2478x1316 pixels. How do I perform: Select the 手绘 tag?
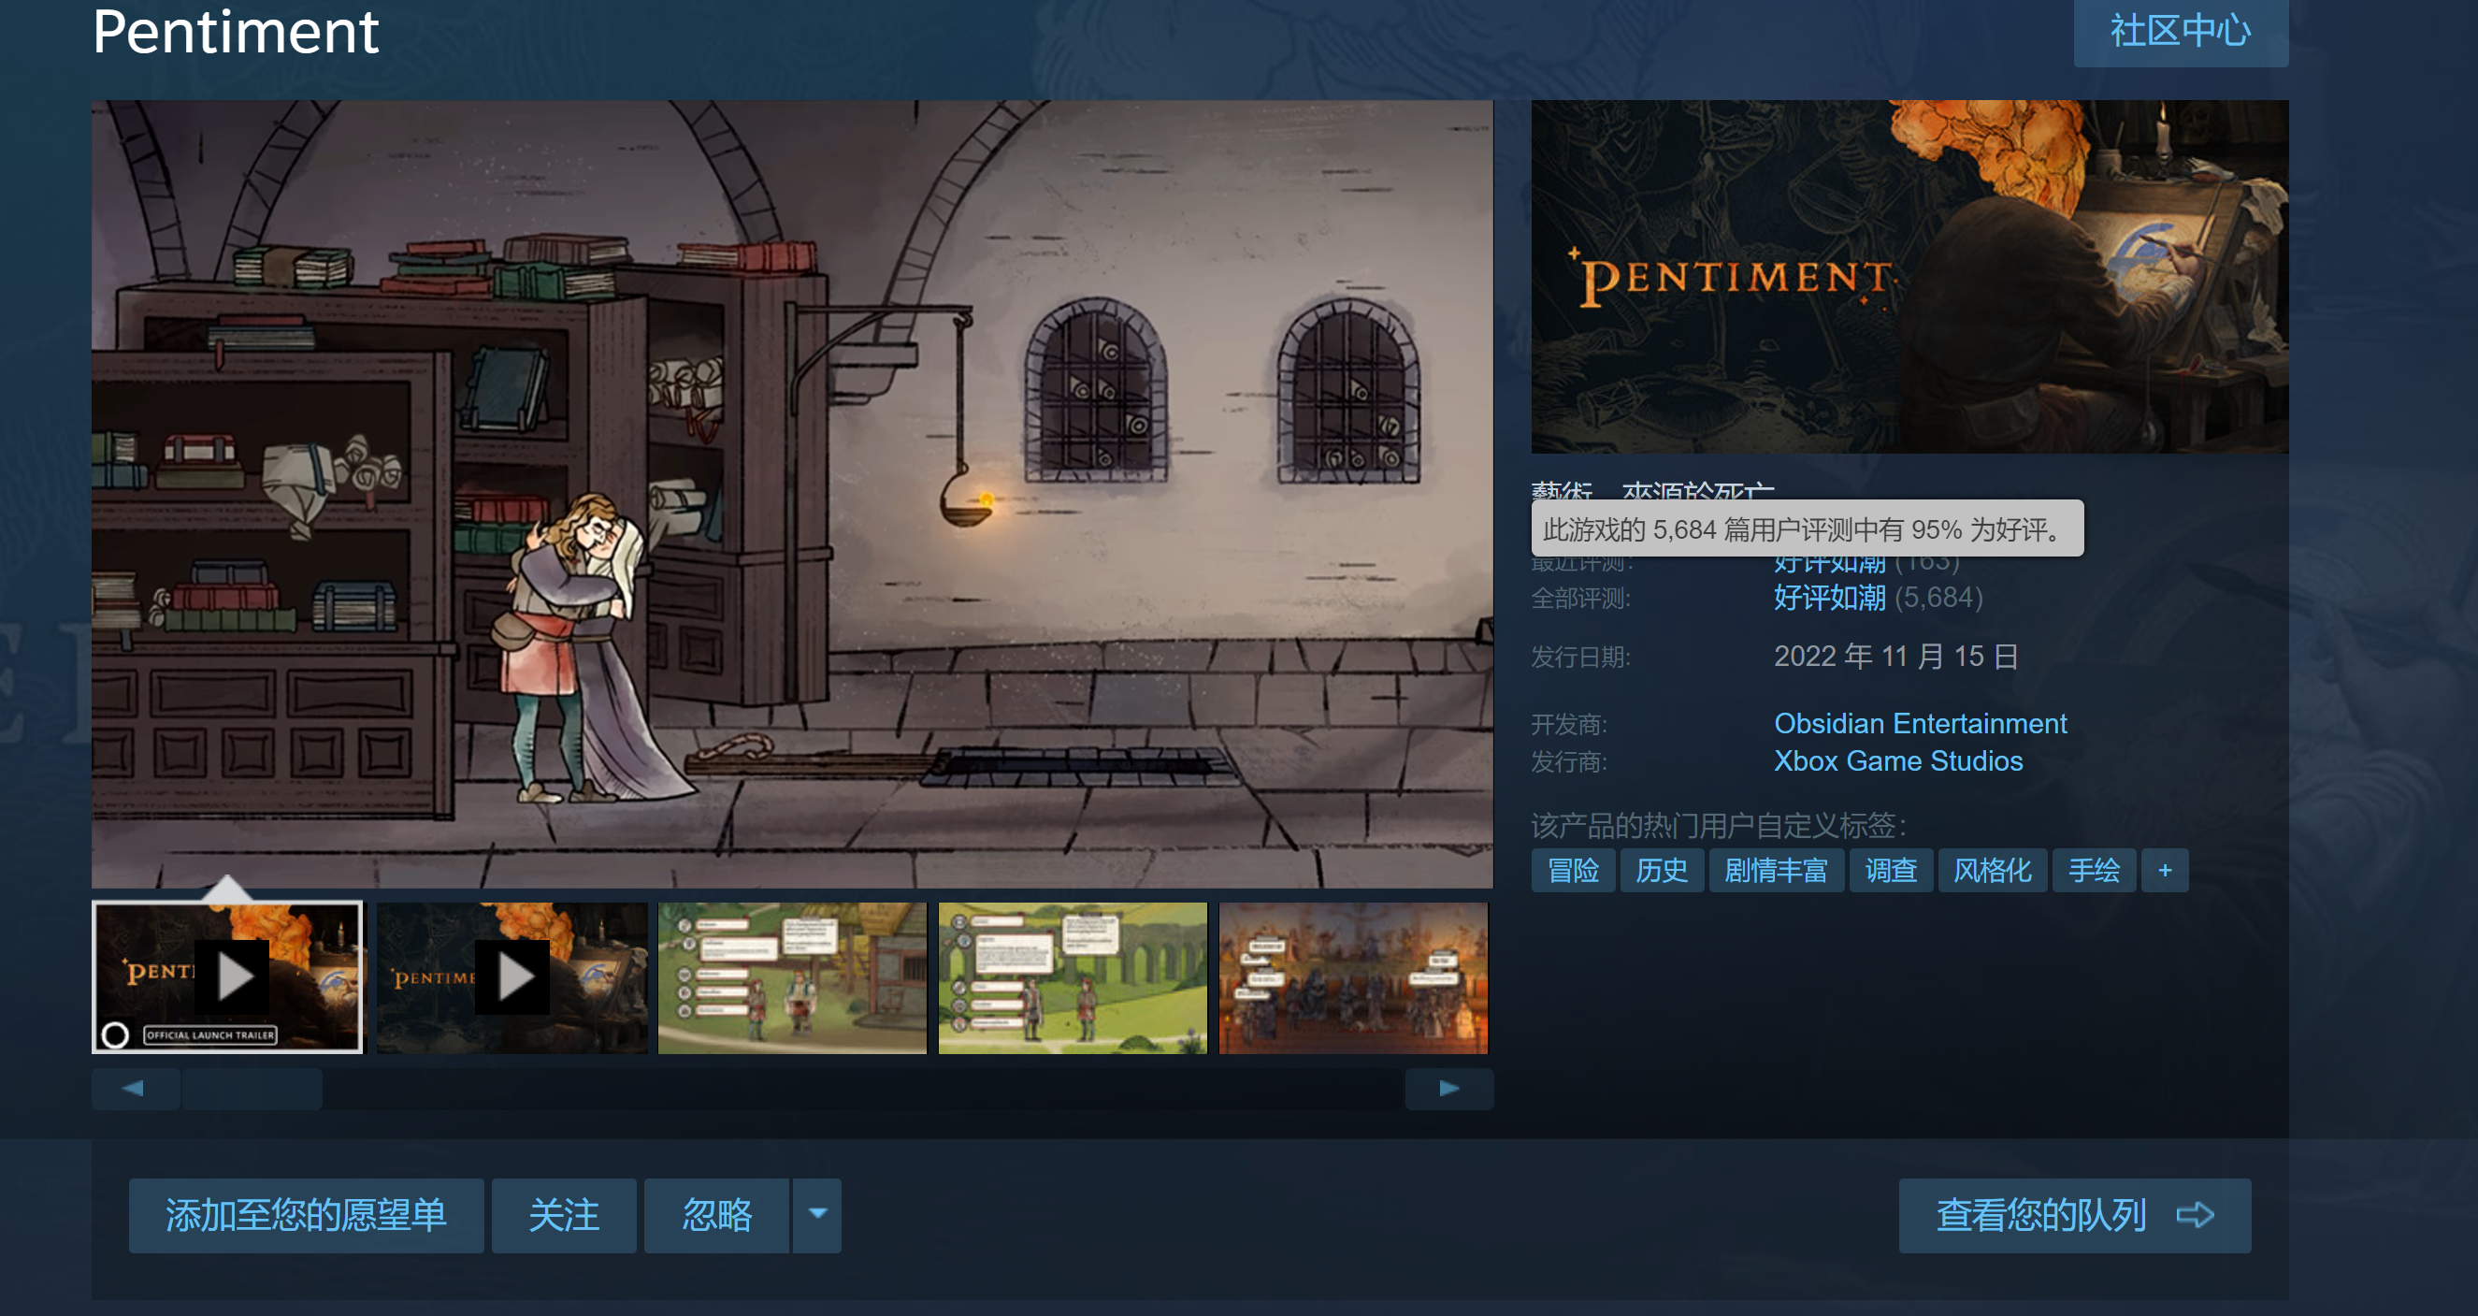(x=2095, y=871)
